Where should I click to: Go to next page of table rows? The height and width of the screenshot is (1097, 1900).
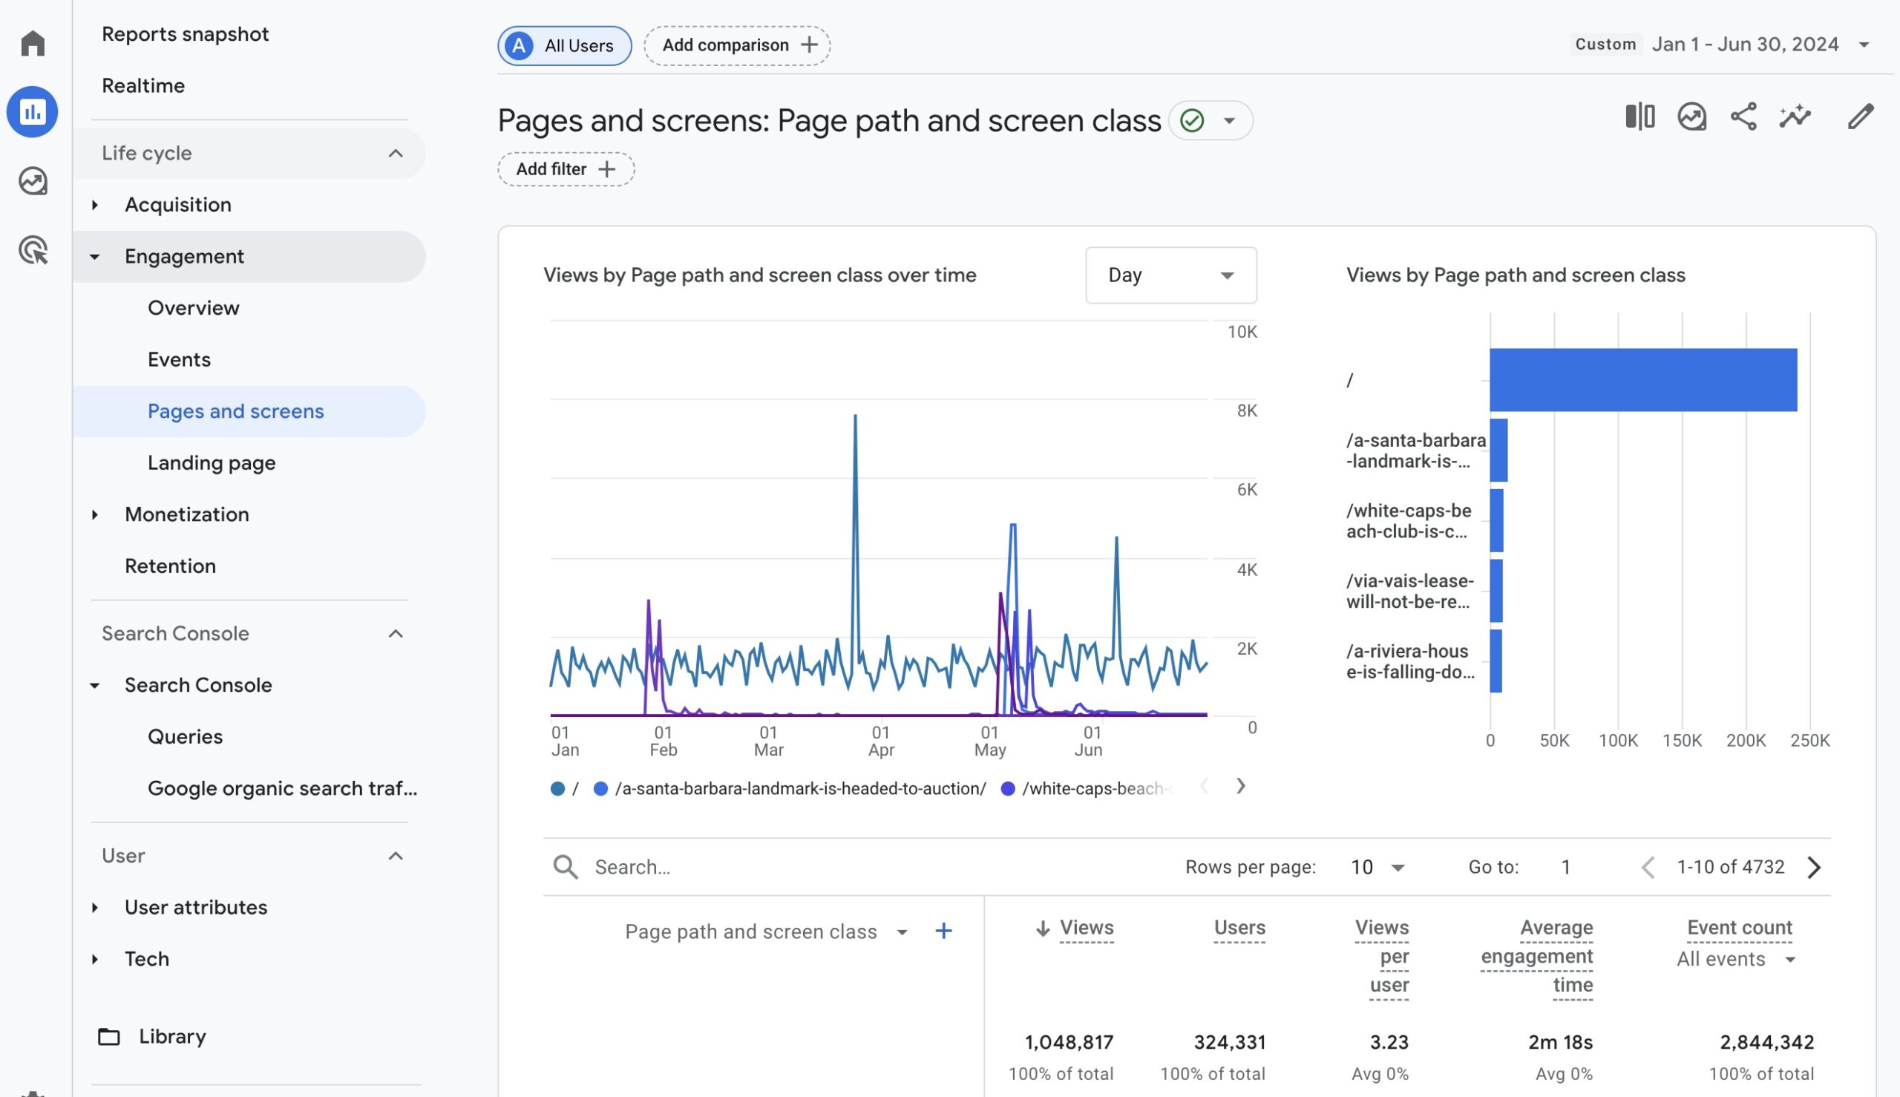(x=1814, y=867)
